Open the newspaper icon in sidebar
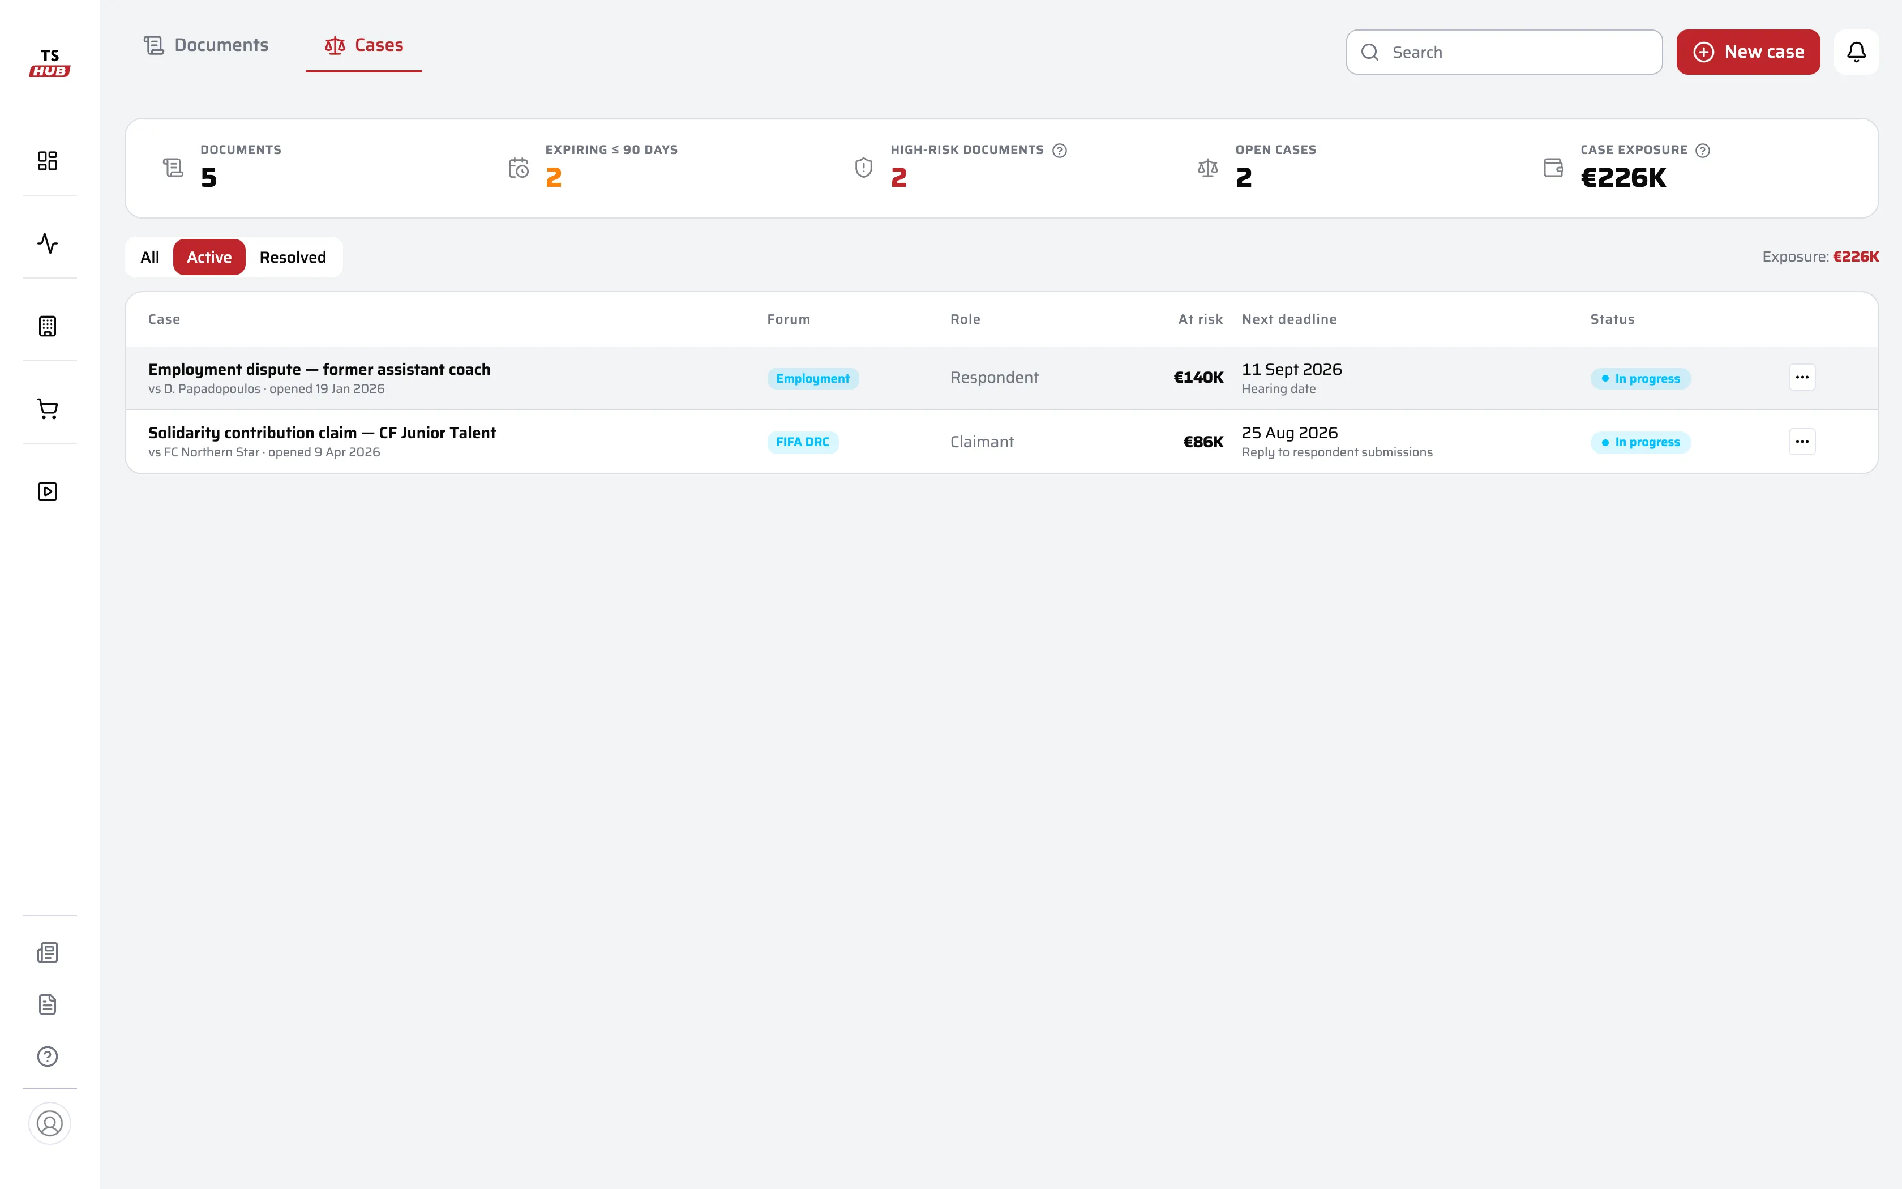The width and height of the screenshot is (1902, 1189). [x=48, y=952]
